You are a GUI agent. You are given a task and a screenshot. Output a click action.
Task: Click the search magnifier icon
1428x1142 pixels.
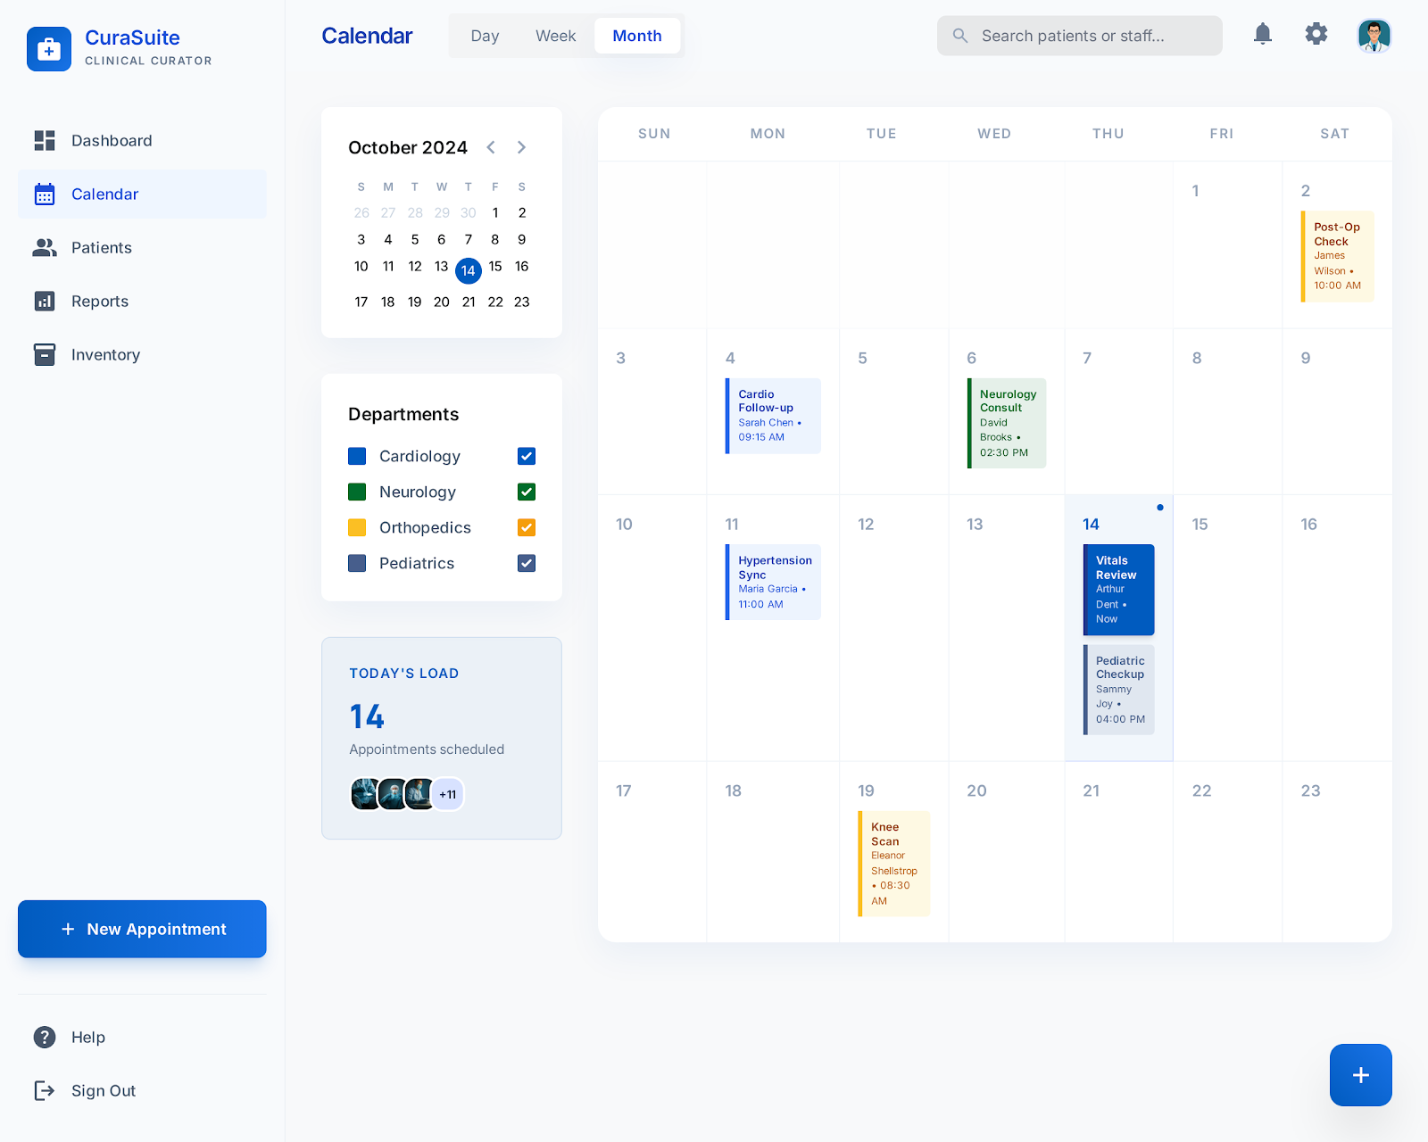point(959,36)
